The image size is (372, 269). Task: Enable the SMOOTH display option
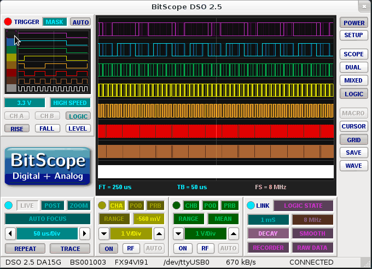click(312, 233)
